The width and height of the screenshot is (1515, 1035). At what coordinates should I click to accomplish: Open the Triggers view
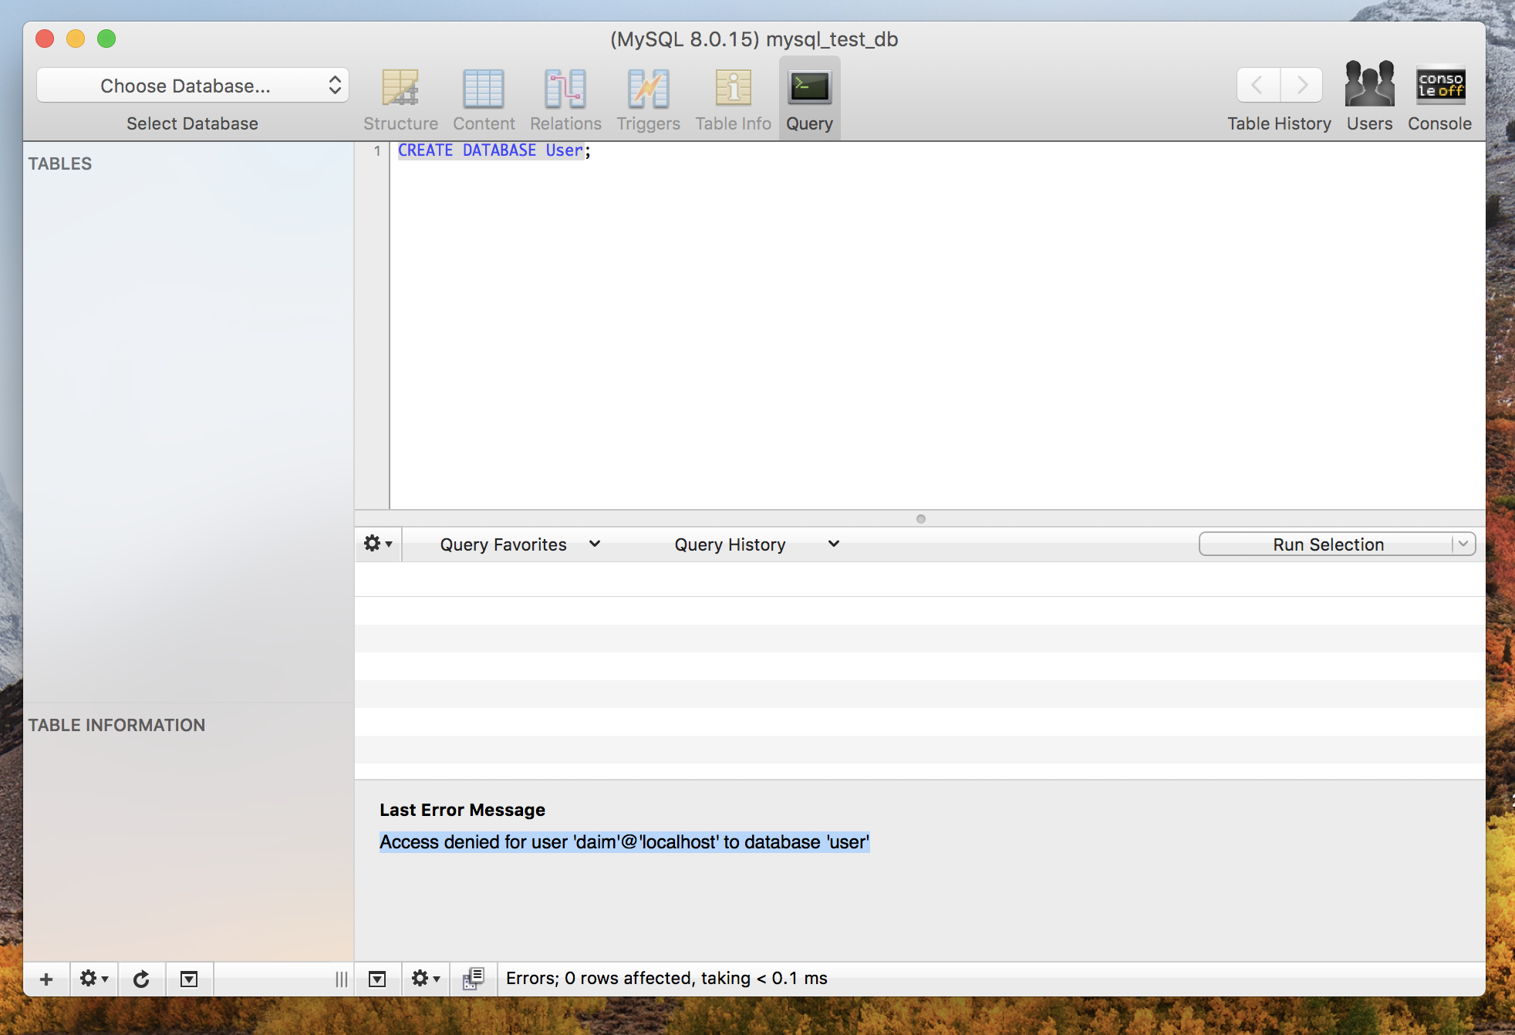pos(648,99)
